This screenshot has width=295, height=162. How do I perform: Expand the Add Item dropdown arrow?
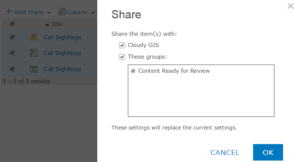[x=49, y=13]
